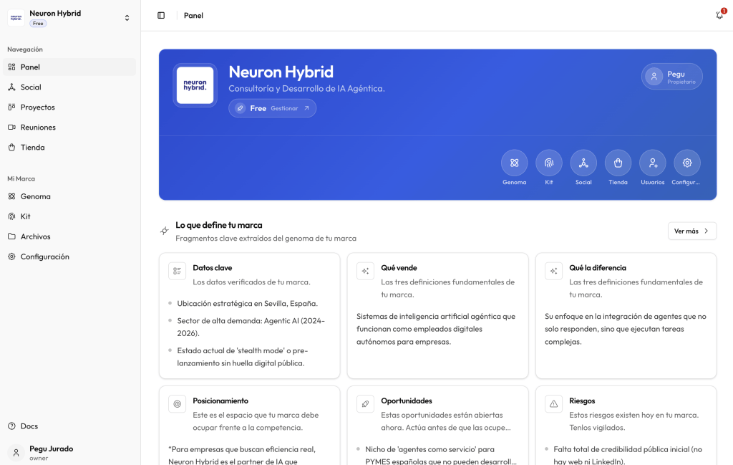
Task: Click the Neuron Hybrid banner heading
Action: [x=281, y=72]
